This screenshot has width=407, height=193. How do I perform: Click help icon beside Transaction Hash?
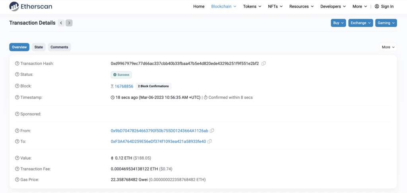tap(17, 64)
